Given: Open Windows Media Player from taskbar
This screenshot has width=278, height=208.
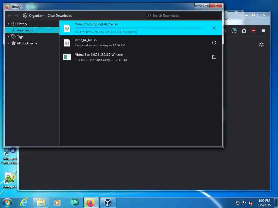Looking at the screenshot, I should pos(57,203).
